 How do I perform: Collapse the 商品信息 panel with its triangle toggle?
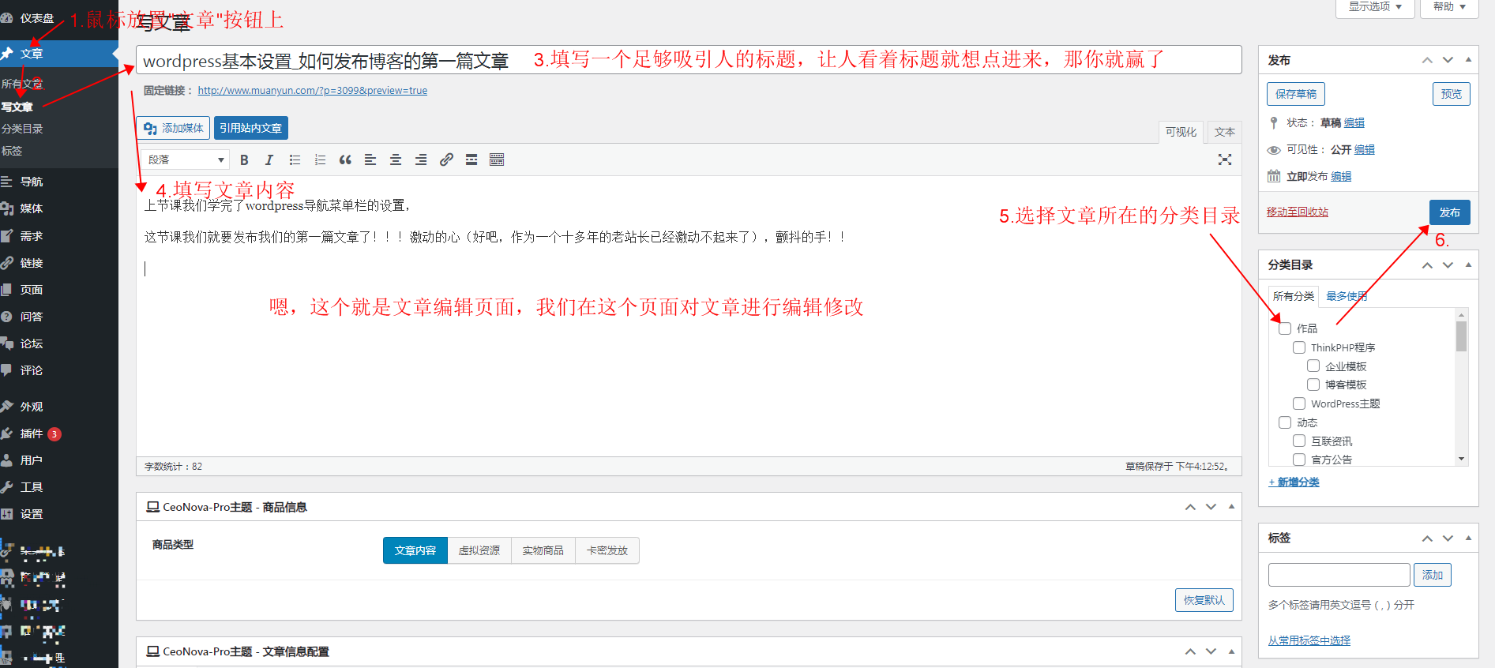pos(1231,507)
